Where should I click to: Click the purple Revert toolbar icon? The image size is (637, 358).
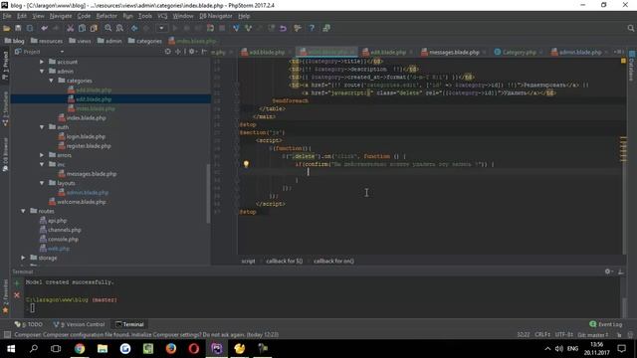283,28
